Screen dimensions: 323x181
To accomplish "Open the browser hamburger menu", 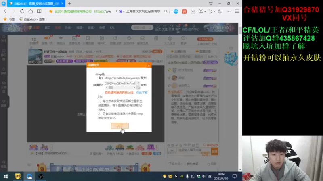I will pos(237,12).
